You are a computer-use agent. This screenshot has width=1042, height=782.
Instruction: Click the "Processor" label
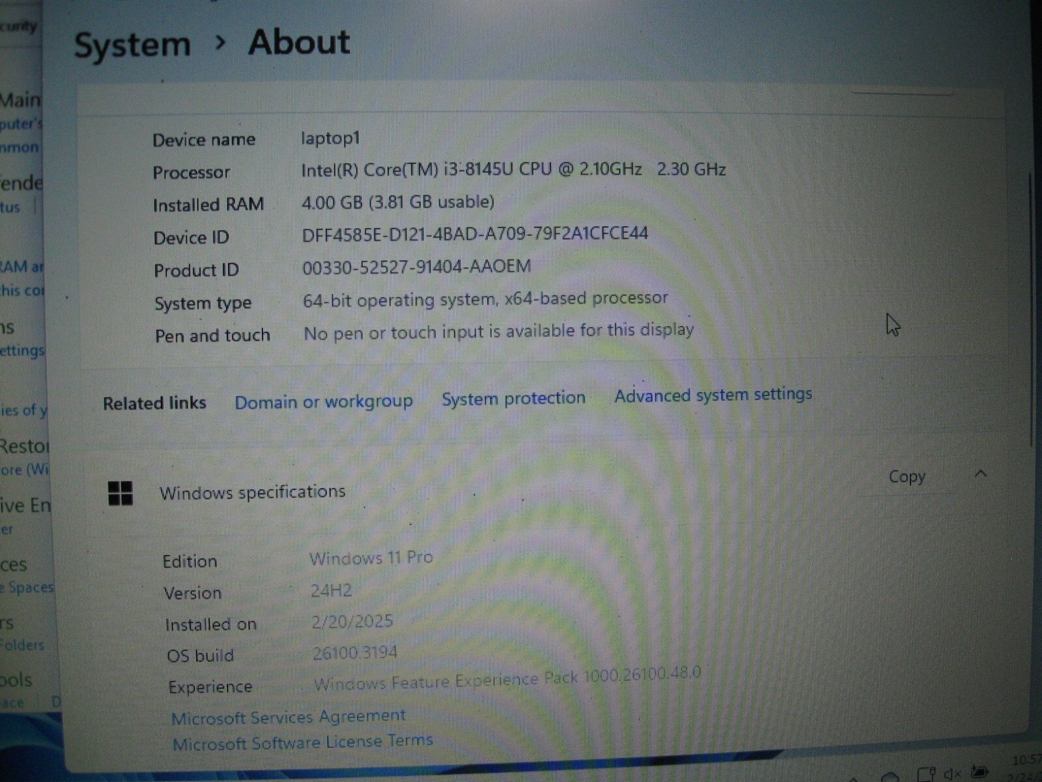click(x=191, y=173)
